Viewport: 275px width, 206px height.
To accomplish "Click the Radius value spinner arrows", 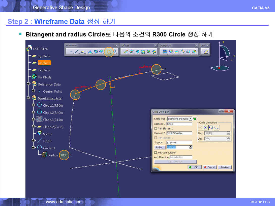I will point(191,147).
